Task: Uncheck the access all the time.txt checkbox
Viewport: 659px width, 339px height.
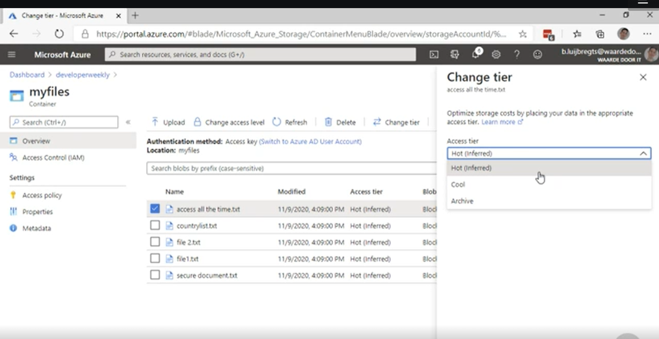Action: coord(155,208)
